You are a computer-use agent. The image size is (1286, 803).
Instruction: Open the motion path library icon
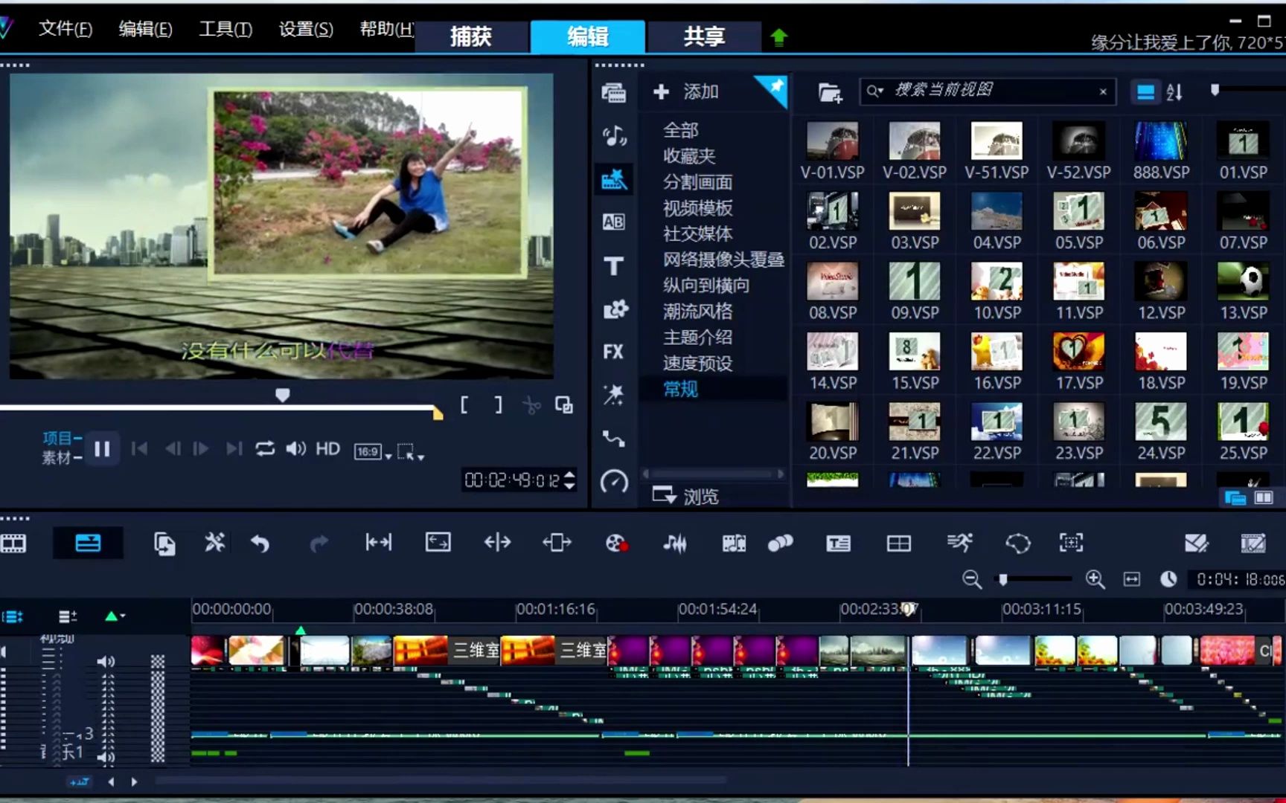point(613,439)
